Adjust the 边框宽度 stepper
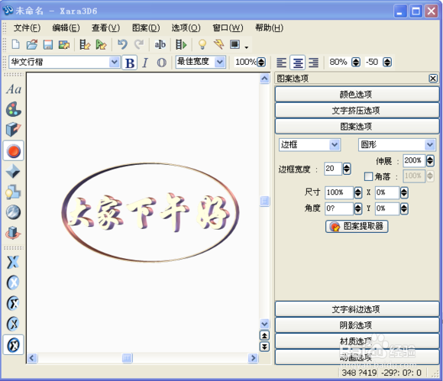443x381 pixels. pyautogui.click(x=347, y=169)
